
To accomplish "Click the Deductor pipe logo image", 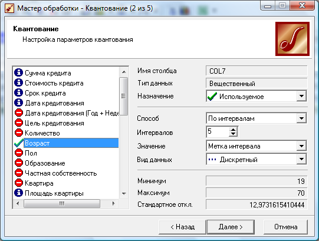I will pyautogui.click(x=292, y=39).
